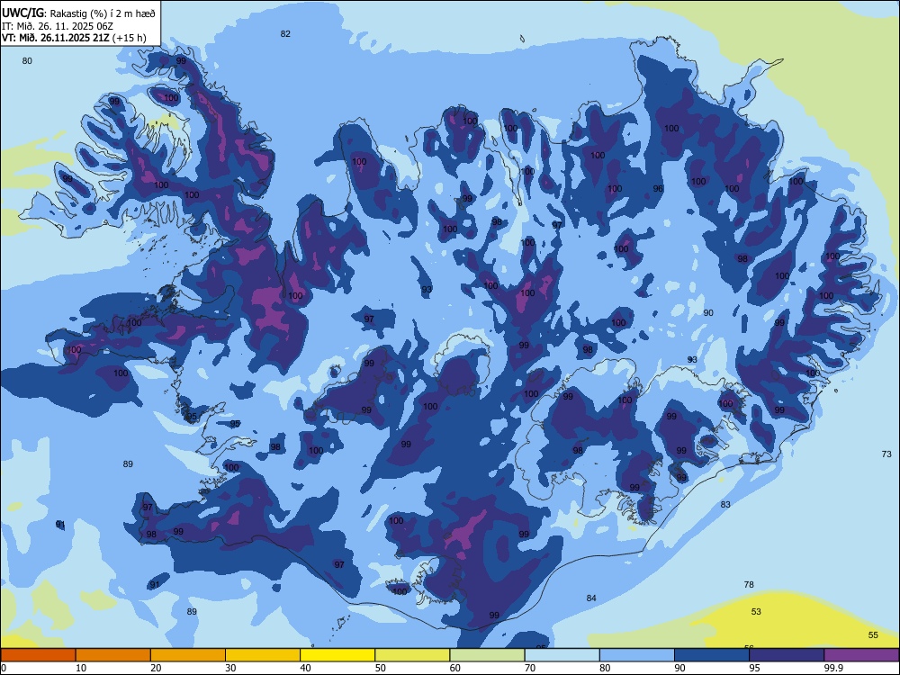Image resolution: width=900 pixels, height=675 pixels.
Task: Click the '80' value in the northwest sea
Action: coord(27,61)
